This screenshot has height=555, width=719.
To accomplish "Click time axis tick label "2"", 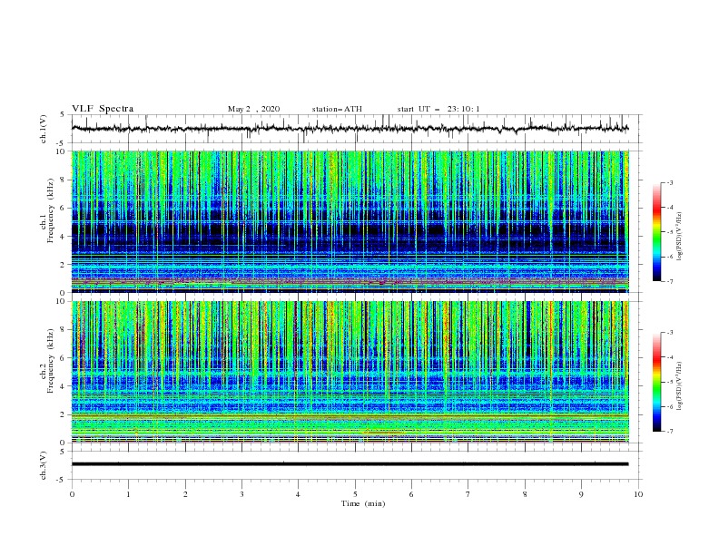I will coord(185,494).
